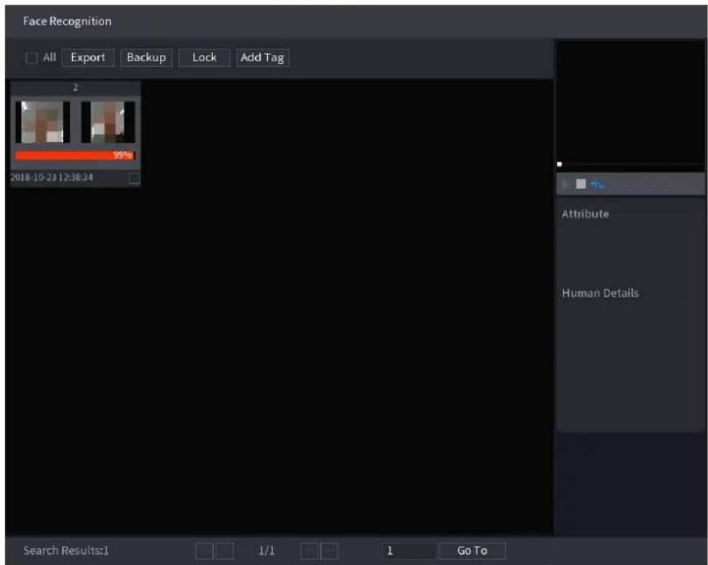Click the Go To button
Screen dimensions: 708x565
(472, 551)
